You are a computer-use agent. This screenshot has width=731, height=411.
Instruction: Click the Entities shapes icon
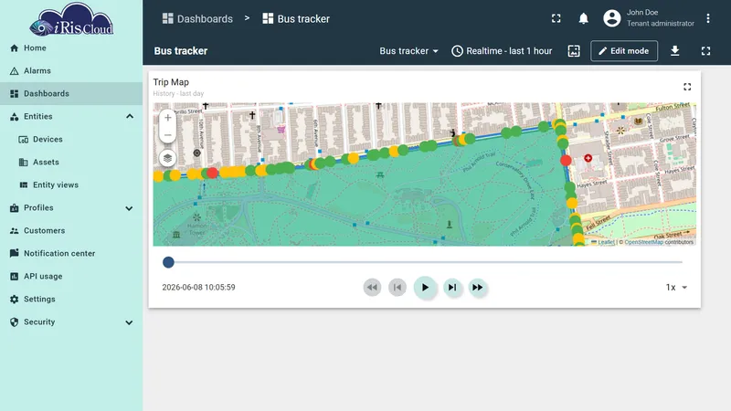click(x=15, y=117)
